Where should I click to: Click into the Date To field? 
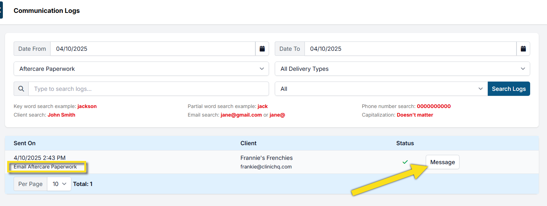[x=410, y=49]
